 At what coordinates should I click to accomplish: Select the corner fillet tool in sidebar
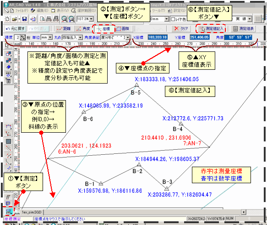pos(8,162)
